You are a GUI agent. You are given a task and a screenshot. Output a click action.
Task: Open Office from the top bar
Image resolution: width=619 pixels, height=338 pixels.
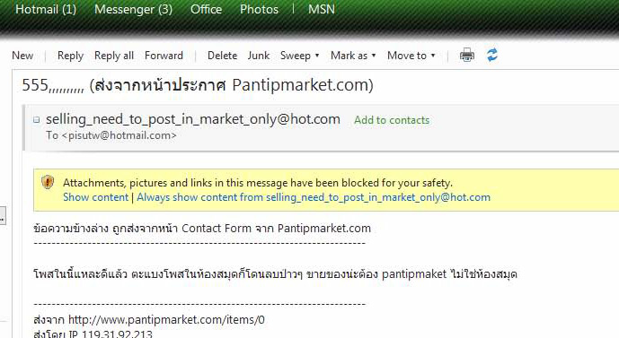(x=206, y=9)
